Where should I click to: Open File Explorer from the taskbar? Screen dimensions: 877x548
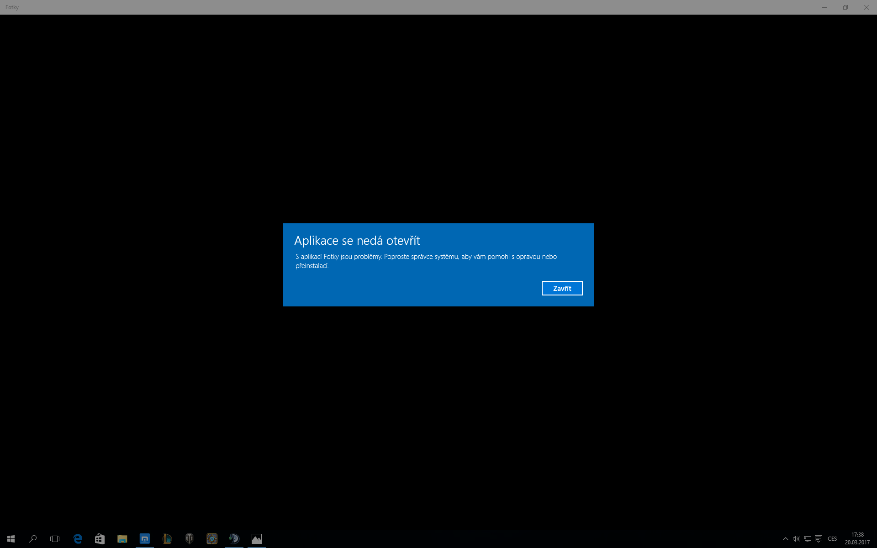(x=122, y=539)
